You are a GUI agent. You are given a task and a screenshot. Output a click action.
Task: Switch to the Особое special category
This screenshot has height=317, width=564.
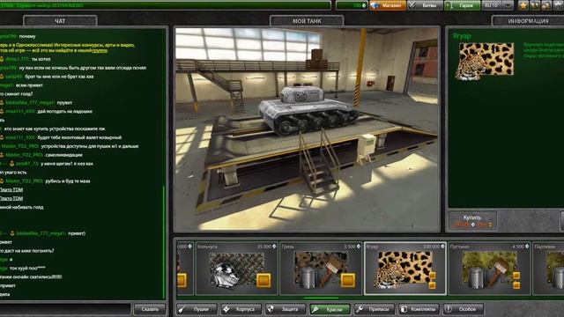point(463,309)
